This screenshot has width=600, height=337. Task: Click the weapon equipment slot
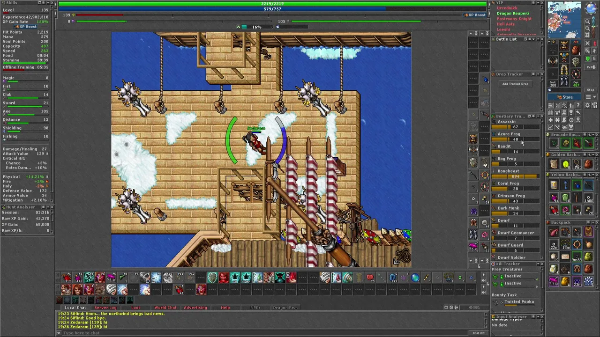(x=553, y=62)
